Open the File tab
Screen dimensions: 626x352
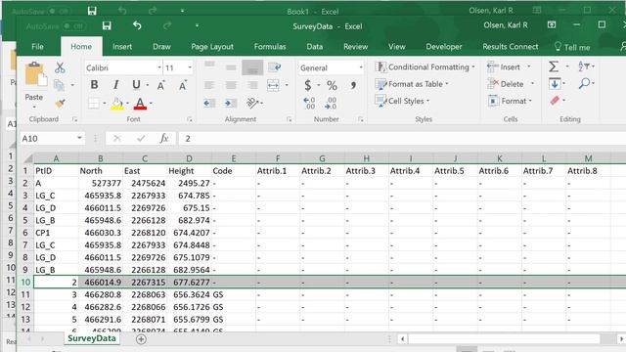[37, 47]
